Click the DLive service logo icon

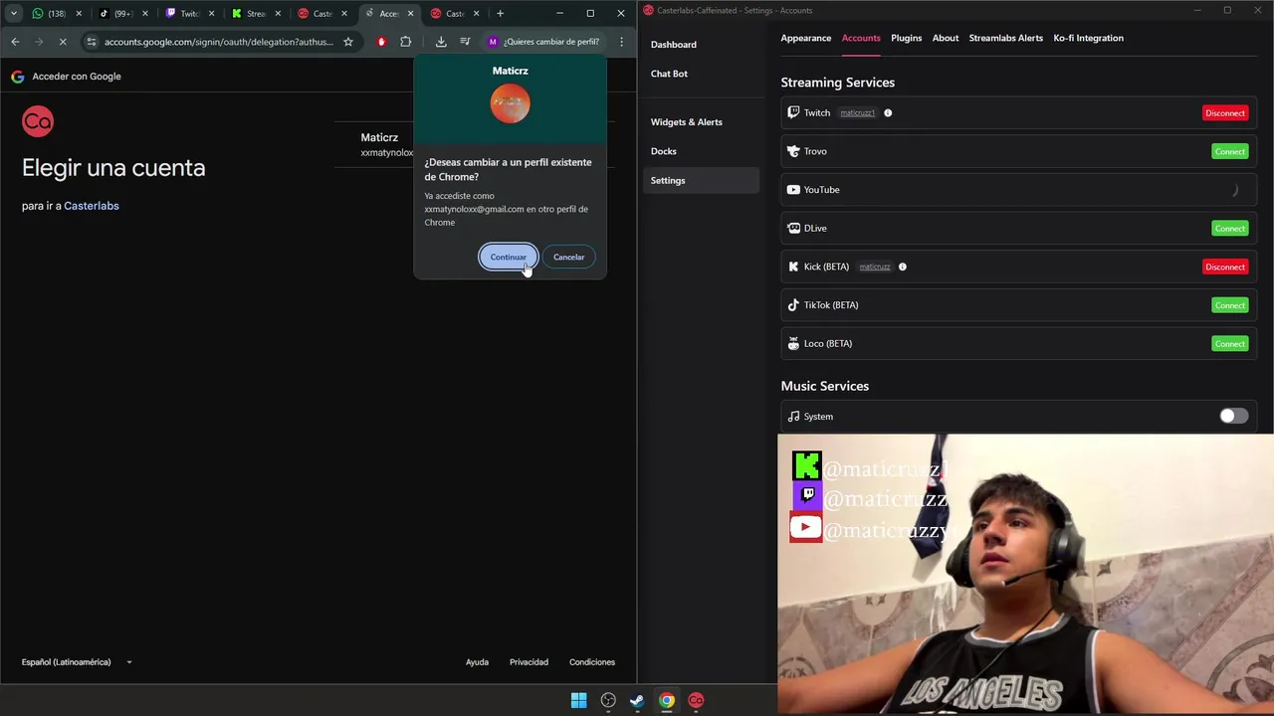pos(793,228)
